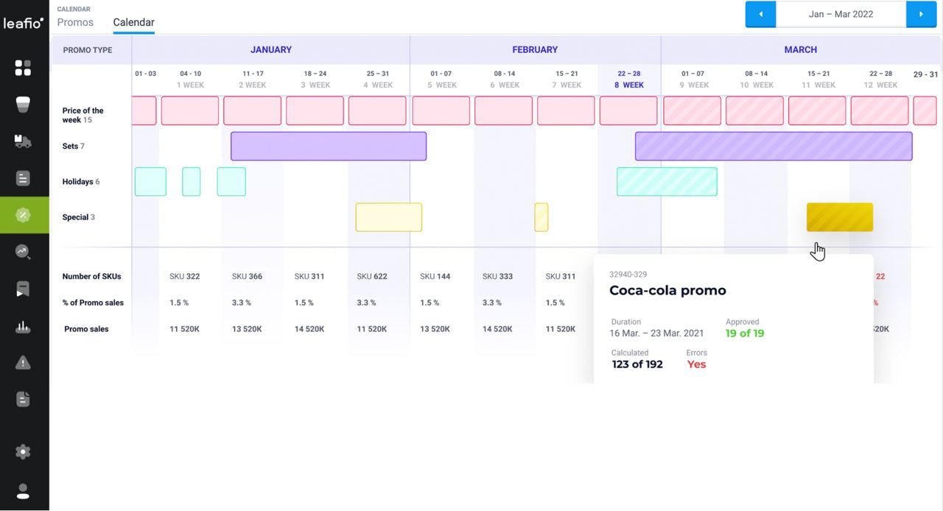Click the leafio logo
943x511 pixels.
point(24,23)
